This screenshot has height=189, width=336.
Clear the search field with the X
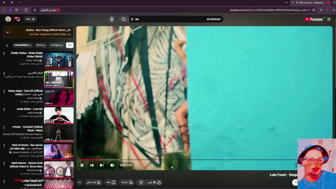132,19
